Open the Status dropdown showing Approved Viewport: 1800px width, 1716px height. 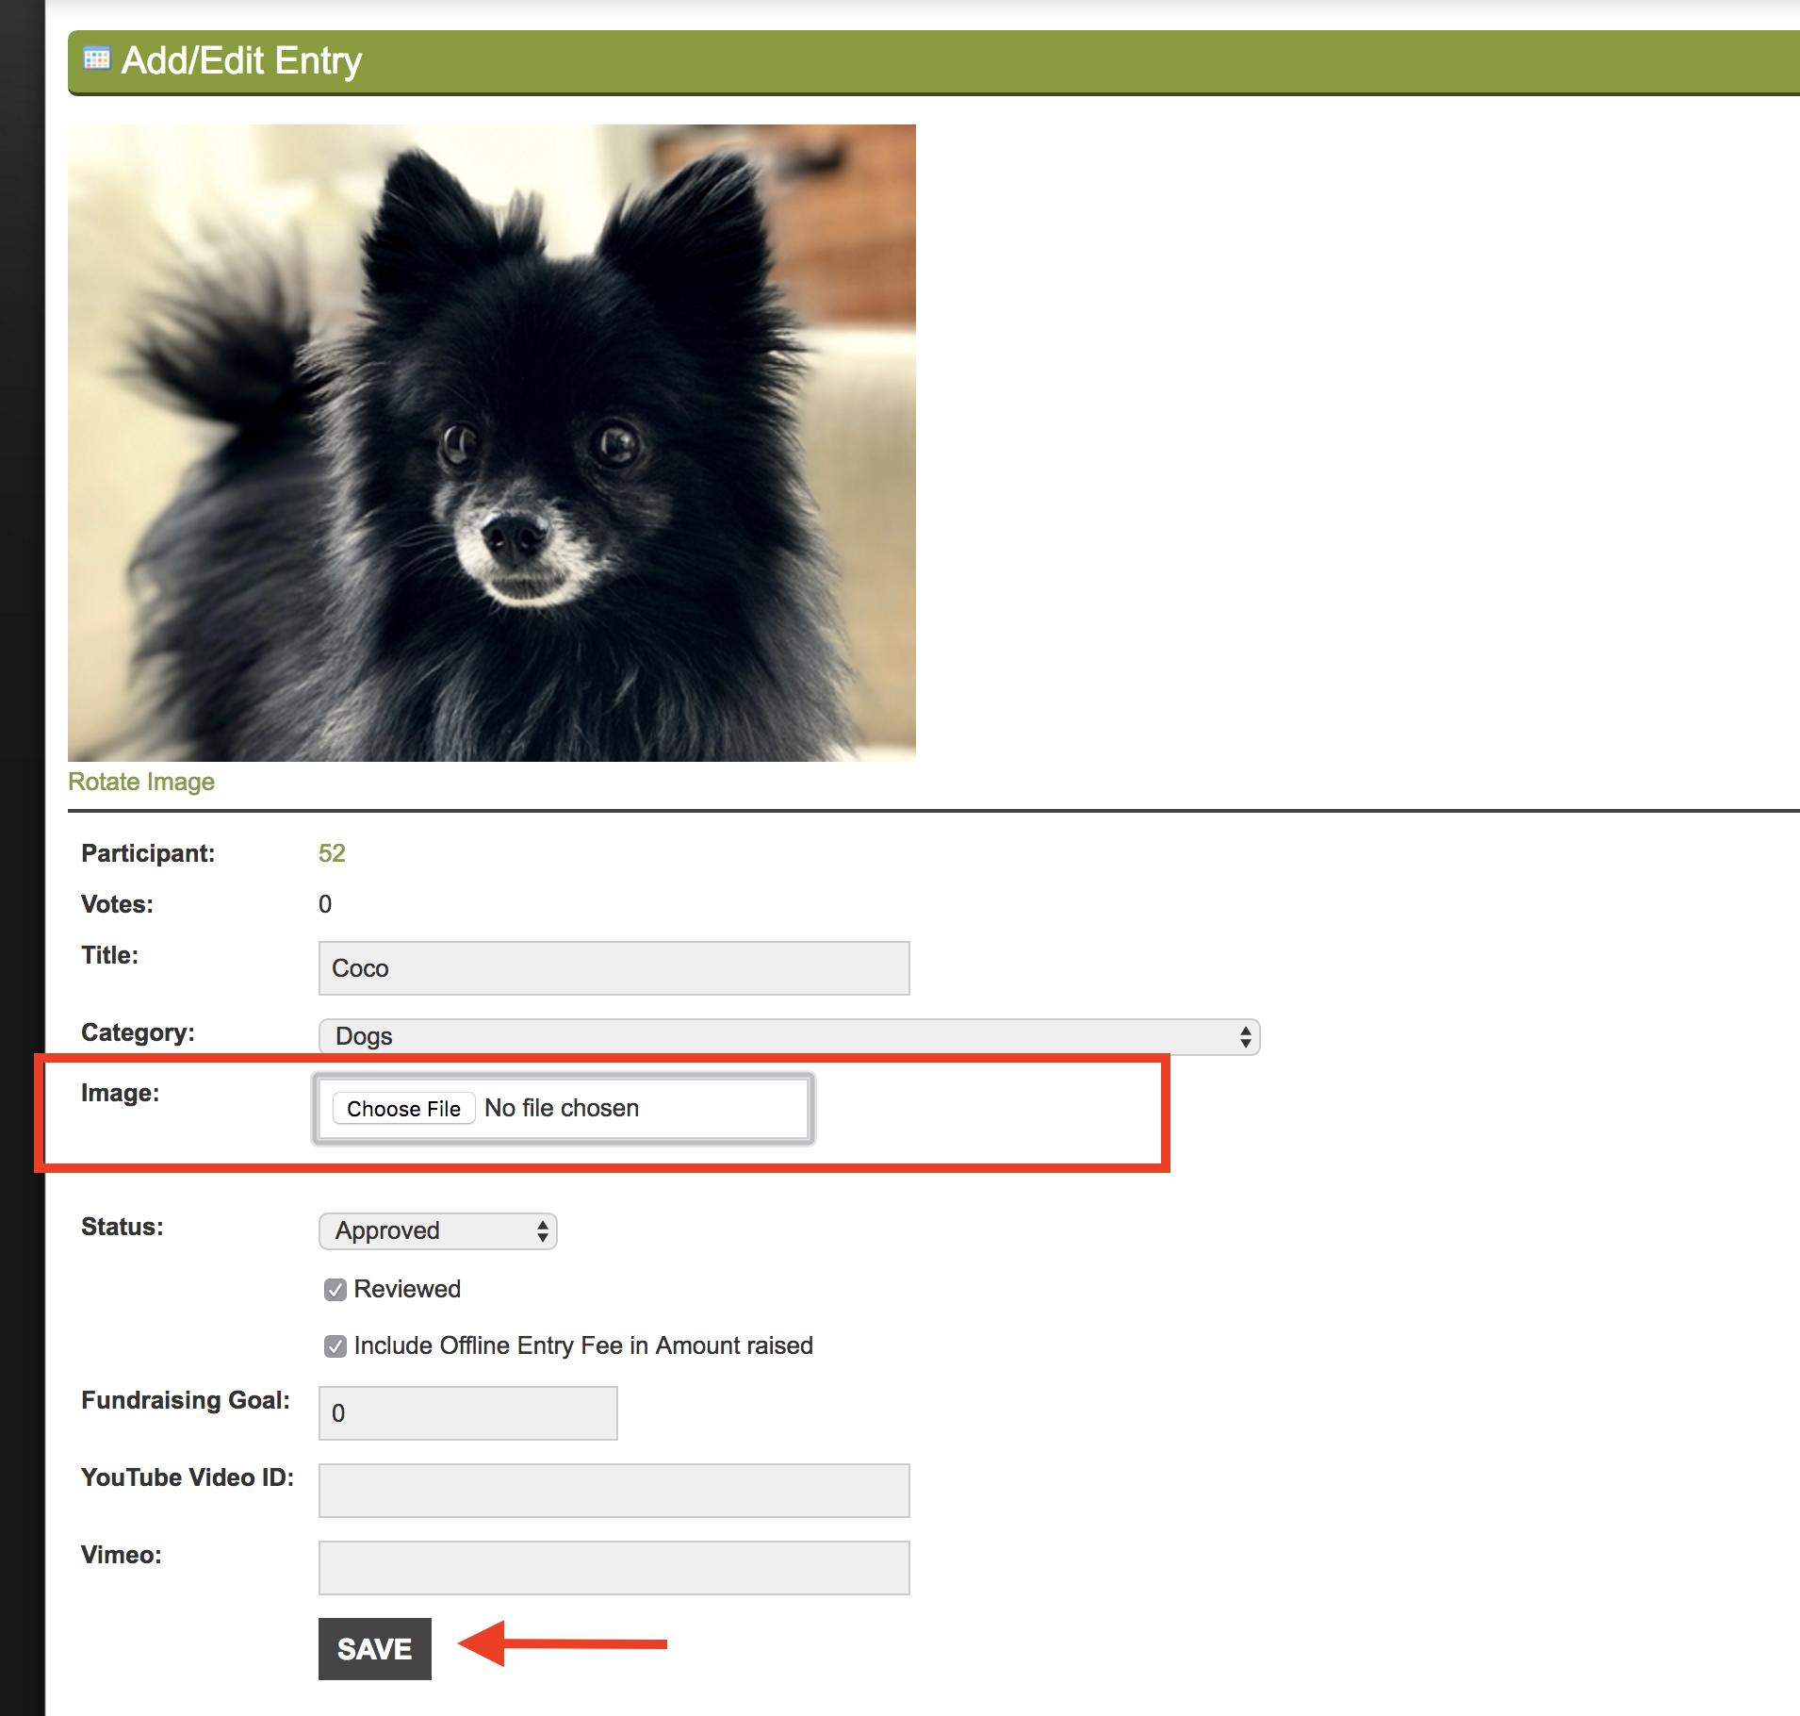pos(438,1230)
